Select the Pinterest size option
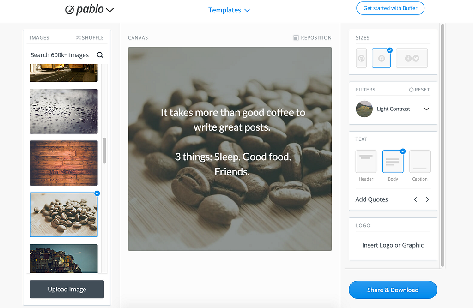 click(x=361, y=58)
